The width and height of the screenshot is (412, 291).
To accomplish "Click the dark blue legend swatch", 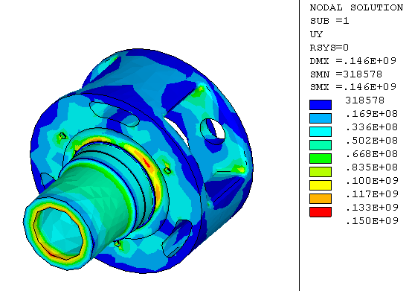I will [321, 105].
